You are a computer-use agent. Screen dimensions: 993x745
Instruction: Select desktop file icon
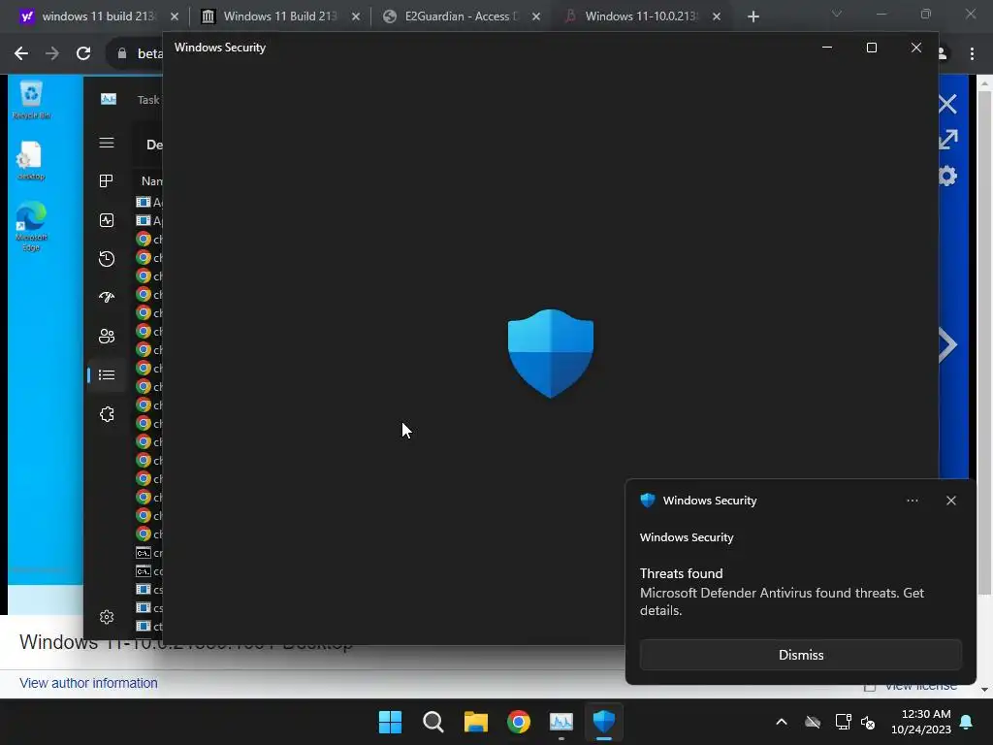pos(31,161)
